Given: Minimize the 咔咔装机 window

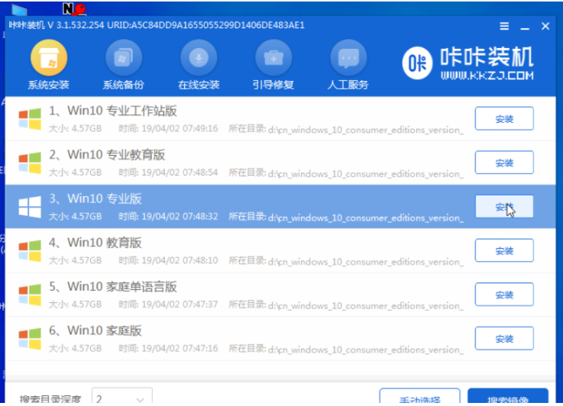Looking at the screenshot, I should [x=525, y=27].
